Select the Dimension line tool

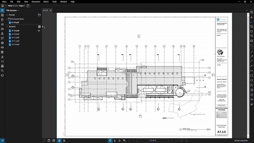tap(251, 71)
